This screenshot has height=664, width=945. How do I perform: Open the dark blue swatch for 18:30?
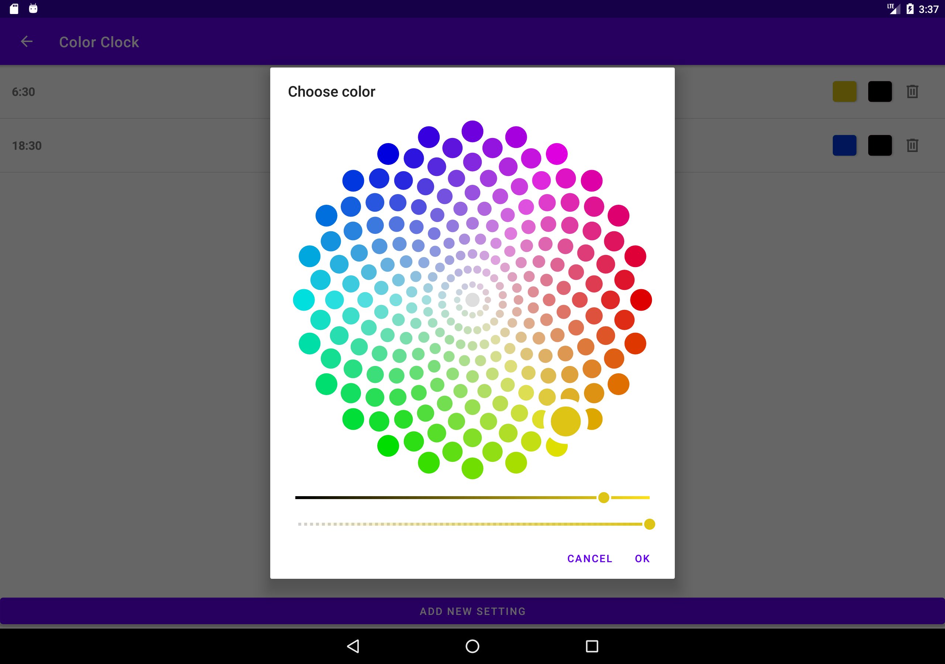pos(844,145)
